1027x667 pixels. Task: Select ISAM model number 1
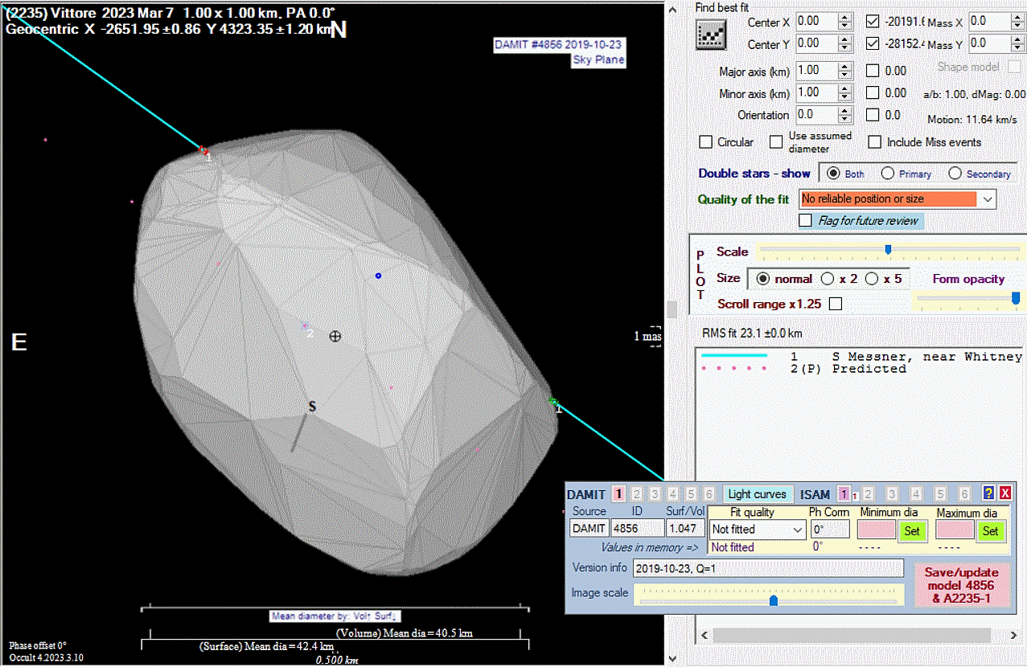click(x=844, y=494)
